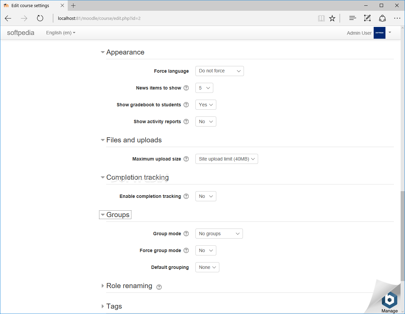Click the address bar URL

[x=99, y=18]
